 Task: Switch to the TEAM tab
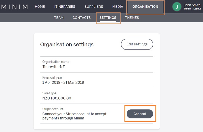coord(59,18)
